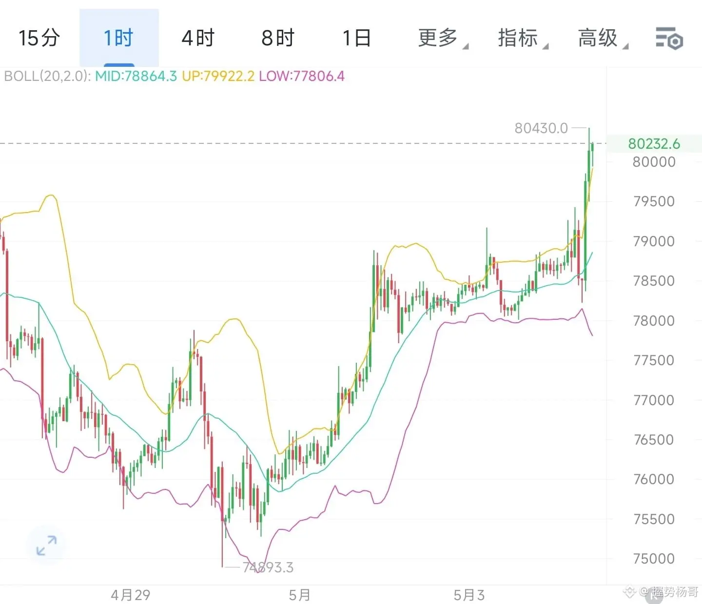Image resolution: width=702 pixels, height=604 pixels.
Task: Open the chart settings icon
Action: tap(669, 38)
